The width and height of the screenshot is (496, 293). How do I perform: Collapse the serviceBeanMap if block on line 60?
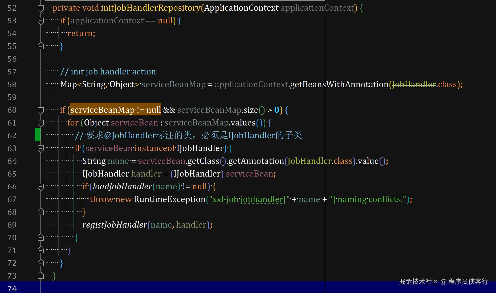pos(41,110)
